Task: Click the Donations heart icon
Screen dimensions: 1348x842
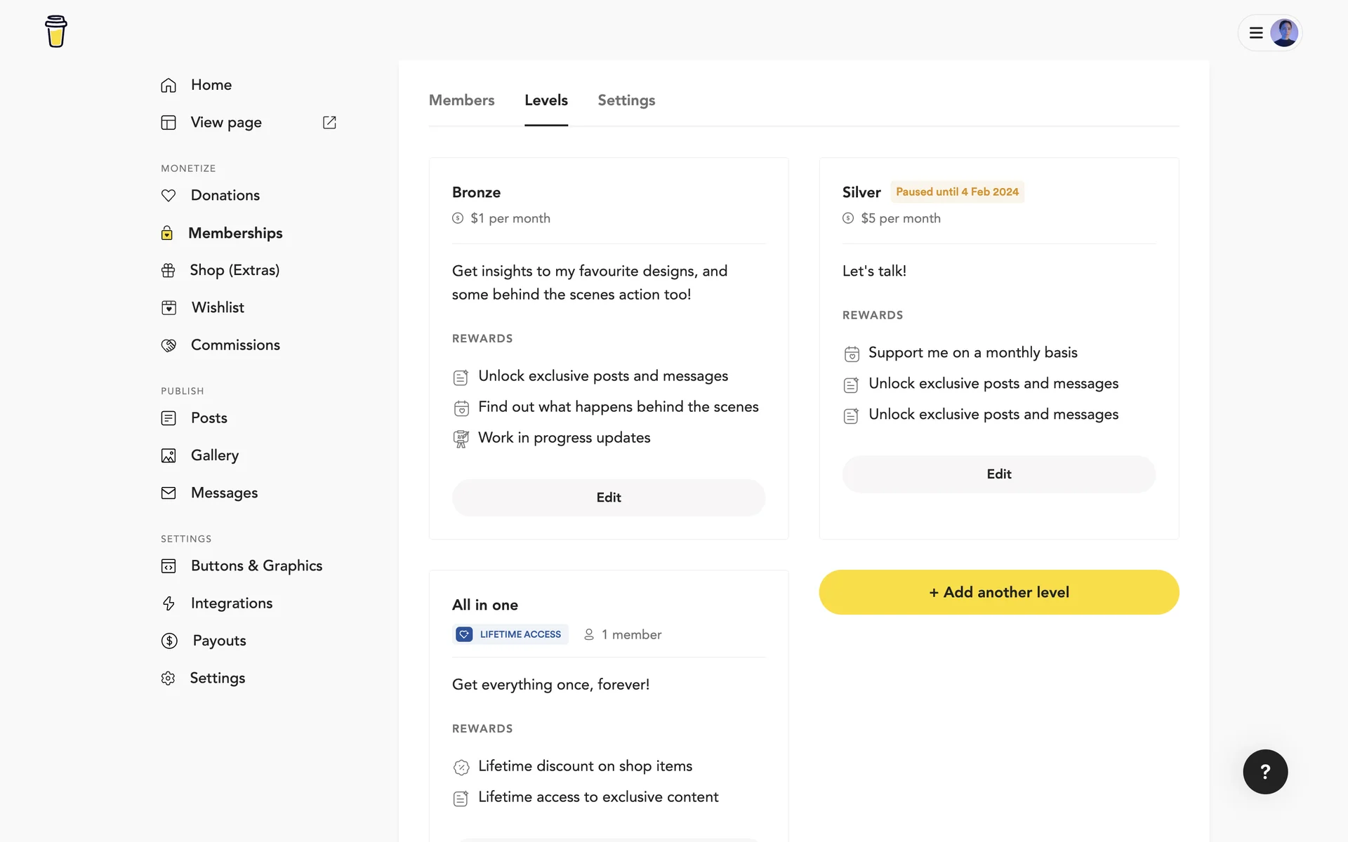Action: pos(168,195)
